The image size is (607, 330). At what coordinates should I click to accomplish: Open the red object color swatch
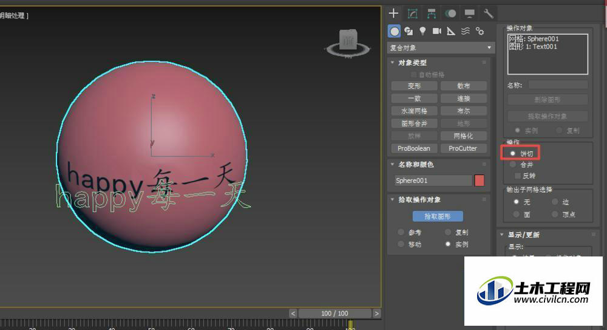point(480,180)
